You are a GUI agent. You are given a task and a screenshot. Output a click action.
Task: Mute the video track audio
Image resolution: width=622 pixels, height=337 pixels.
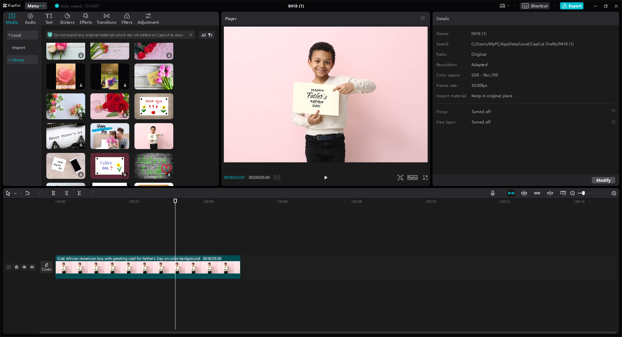coord(32,267)
